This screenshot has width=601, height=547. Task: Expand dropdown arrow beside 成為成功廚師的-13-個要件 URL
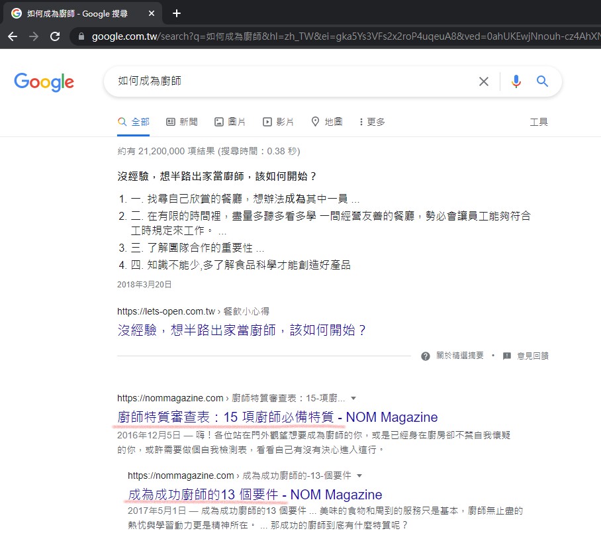(x=359, y=475)
